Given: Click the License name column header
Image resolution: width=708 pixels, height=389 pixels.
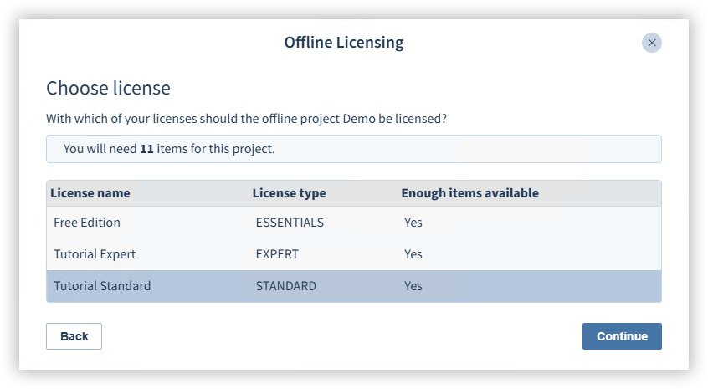Looking at the screenshot, I should pos(90,193).
